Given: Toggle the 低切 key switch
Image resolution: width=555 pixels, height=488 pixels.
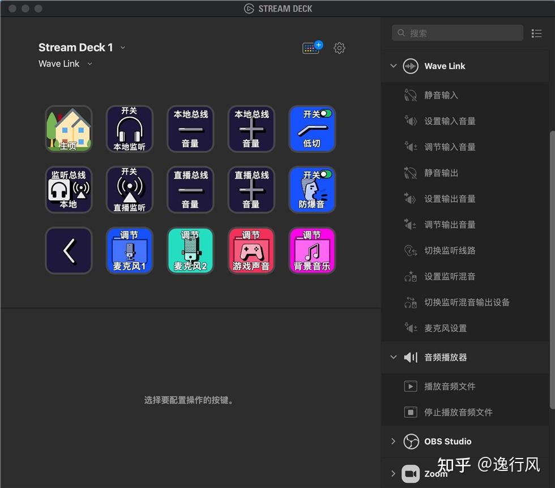Looking at the screenshot, I should click(312, 129).
